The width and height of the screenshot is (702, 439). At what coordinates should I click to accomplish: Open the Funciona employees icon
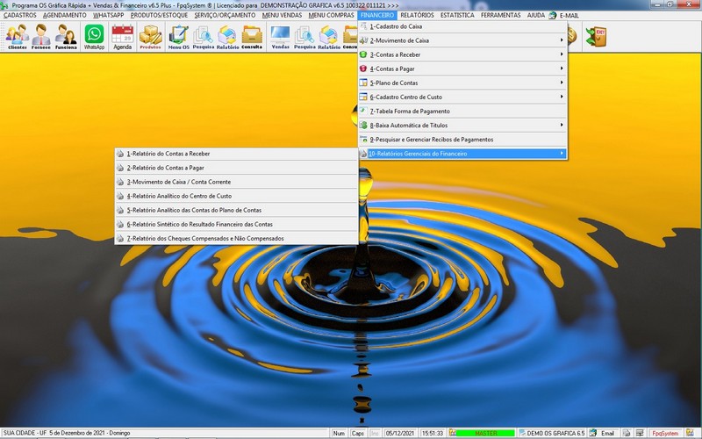pyautogui.click(x=66, y=36)
